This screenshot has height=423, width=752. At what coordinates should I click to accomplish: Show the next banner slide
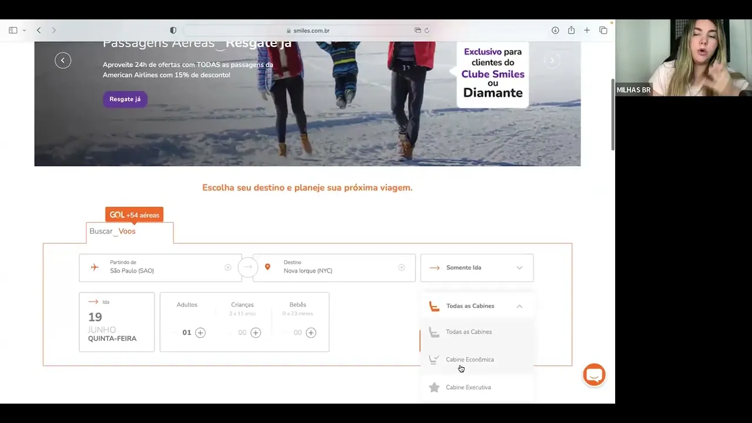pos(552,60)
